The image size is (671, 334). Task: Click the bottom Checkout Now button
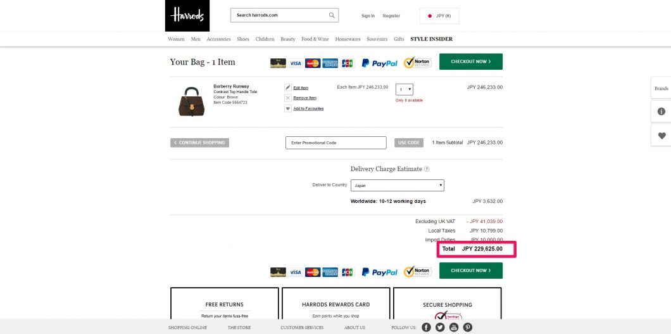[471, 271]
